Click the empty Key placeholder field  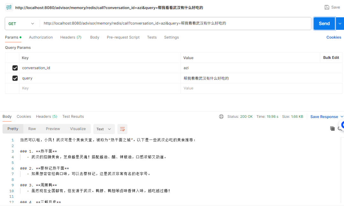[x=100, y=88]
